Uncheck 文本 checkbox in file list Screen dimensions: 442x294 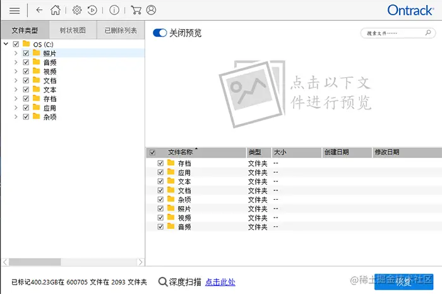(160, 181)
